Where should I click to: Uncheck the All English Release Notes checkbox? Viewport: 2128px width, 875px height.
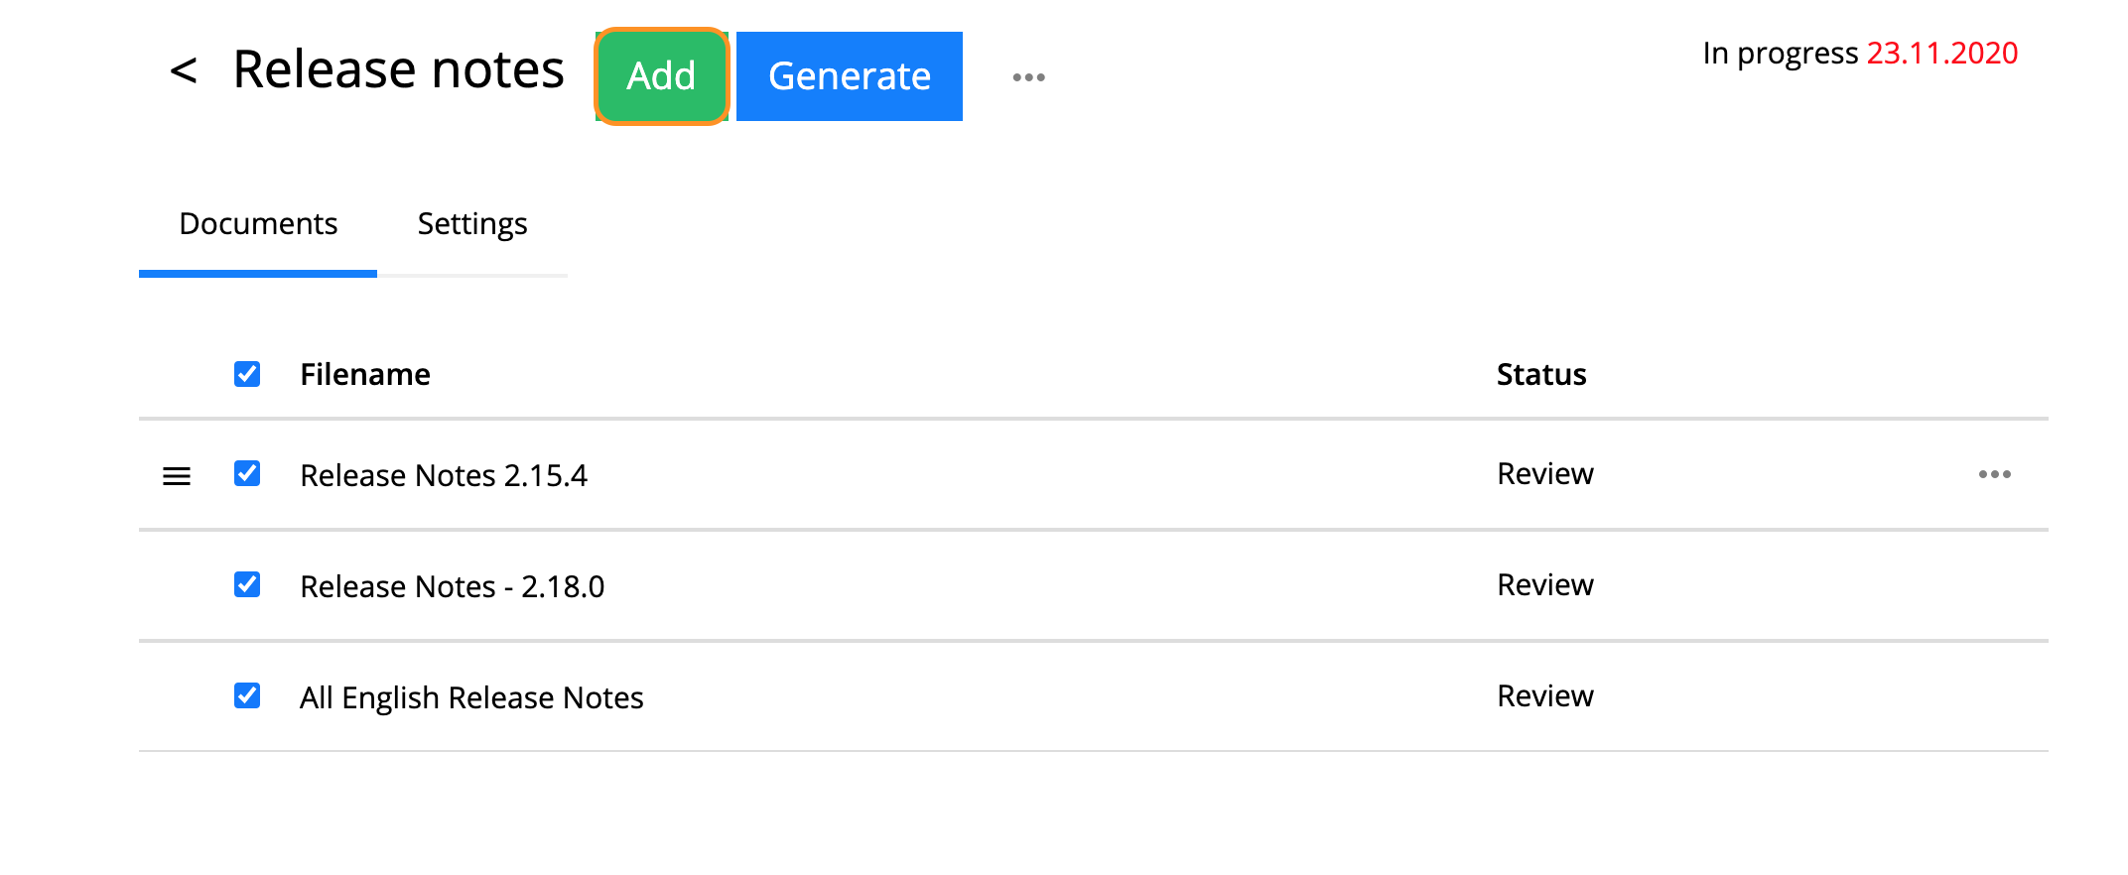[x=247, y=695]
